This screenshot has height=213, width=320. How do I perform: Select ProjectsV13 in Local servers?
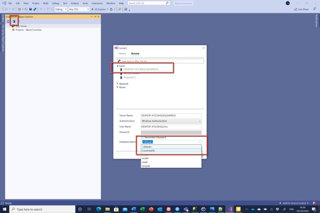(130, 78)
